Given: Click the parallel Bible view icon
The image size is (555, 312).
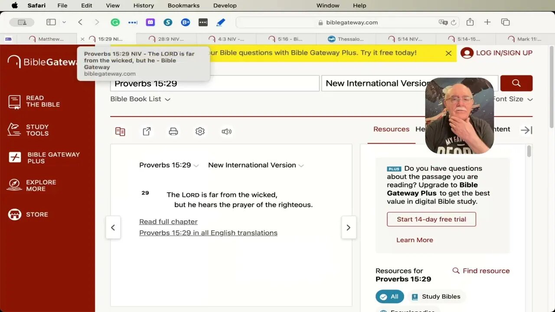Looking at the screenshot, I should click(120, 131).
